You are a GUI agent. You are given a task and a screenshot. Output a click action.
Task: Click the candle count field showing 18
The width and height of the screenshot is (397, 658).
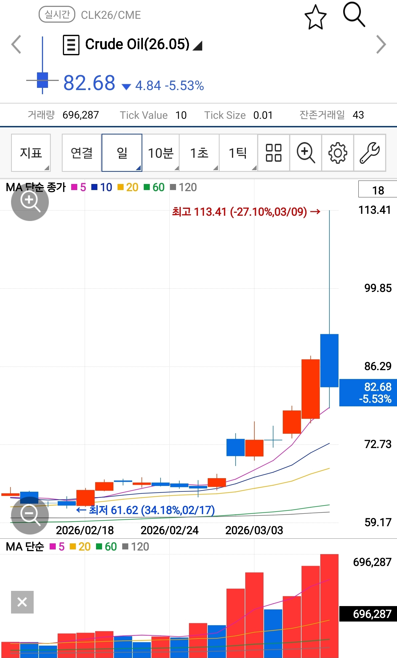coord(377,190)
